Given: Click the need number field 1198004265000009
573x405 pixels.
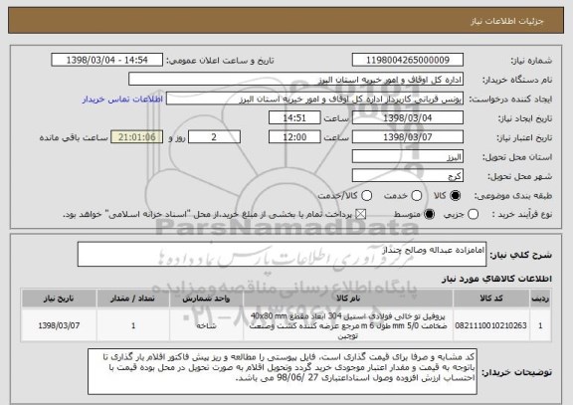Looking at the screenshot, I should point(408,60).
